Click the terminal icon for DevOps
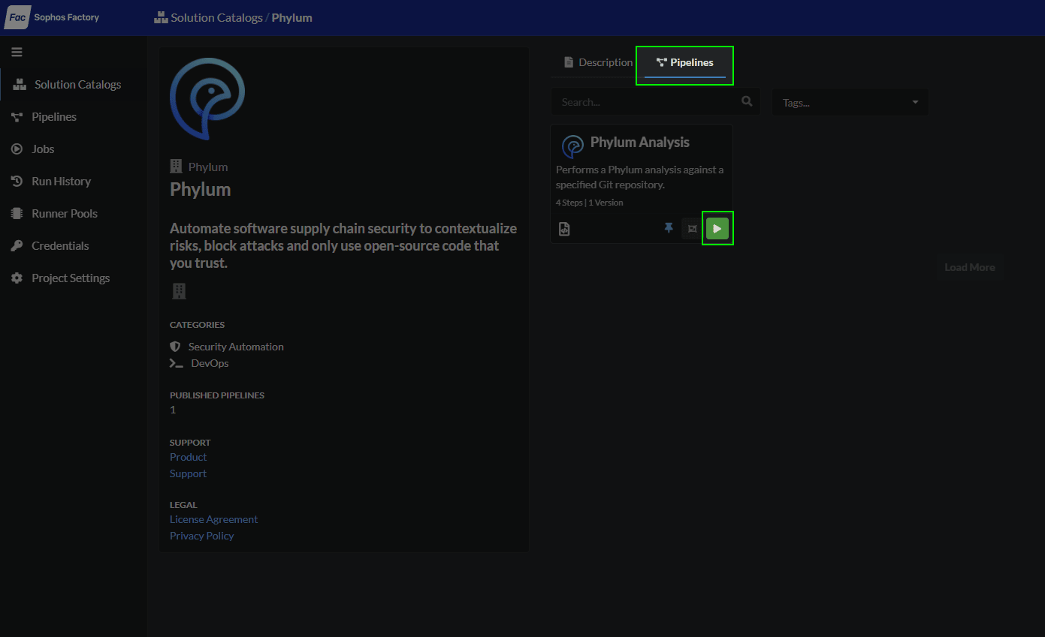 tap(177, 363)
